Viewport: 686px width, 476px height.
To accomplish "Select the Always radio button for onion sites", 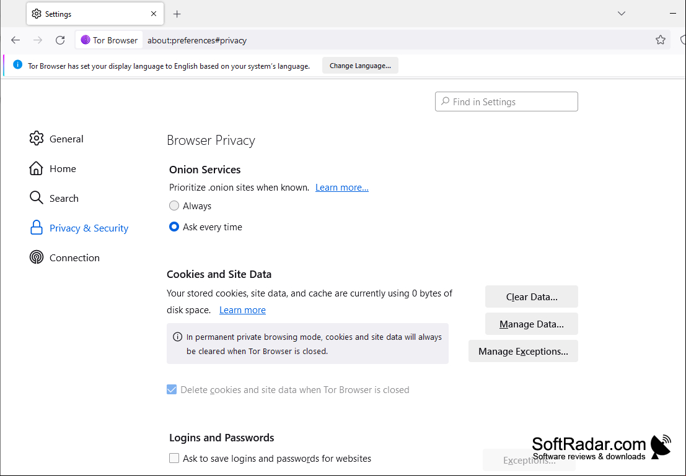I will pos(174,206).
